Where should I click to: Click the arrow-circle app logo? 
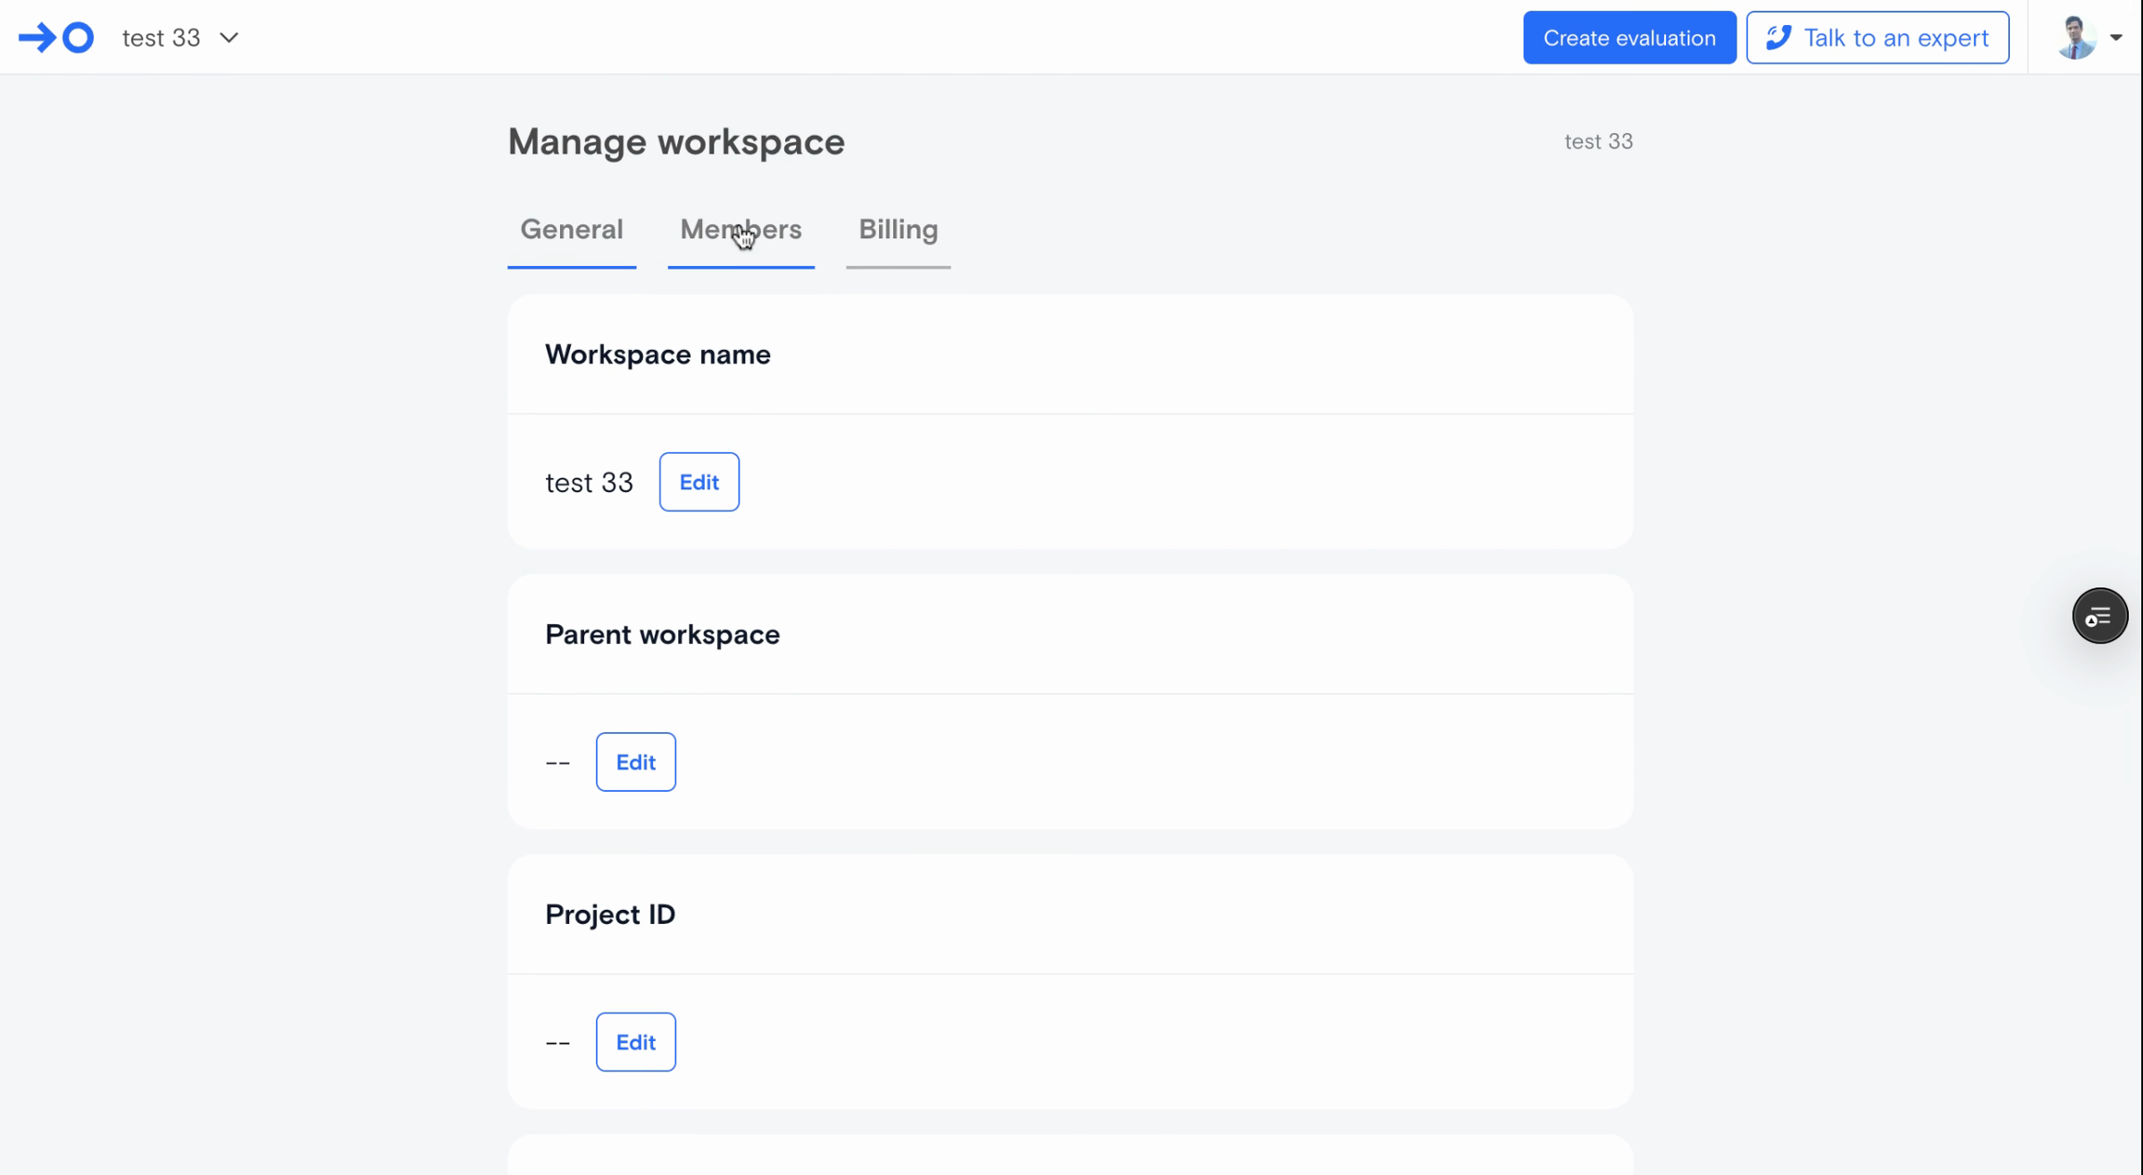coord(56,38)
